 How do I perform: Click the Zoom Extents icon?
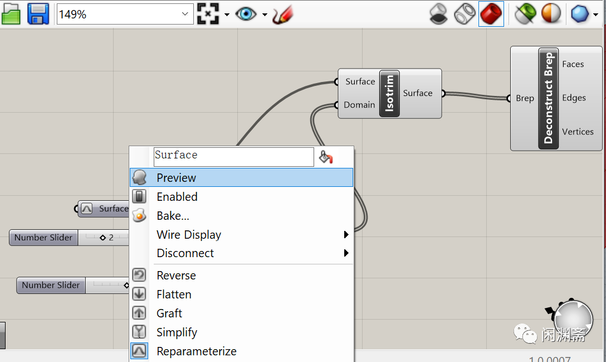208,15
